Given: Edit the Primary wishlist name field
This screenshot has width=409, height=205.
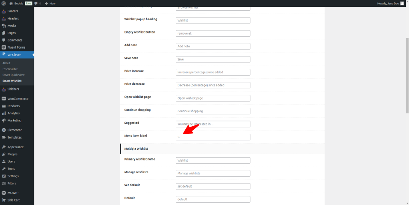Looking at the screenshot, I should (x=213, y=160).
